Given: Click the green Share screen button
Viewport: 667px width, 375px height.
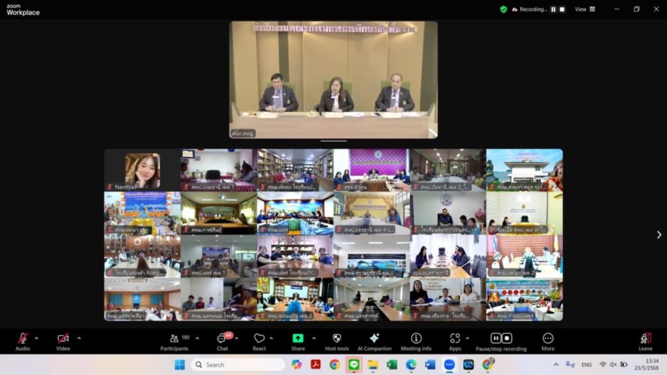Looking at the screenshot, I should tap(298, 340).
